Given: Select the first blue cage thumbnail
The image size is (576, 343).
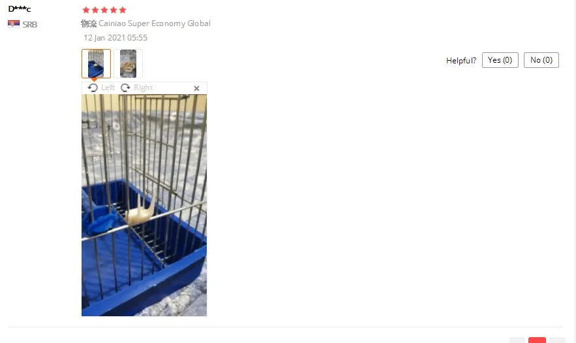Looking at the screenshot, I should 96,63.
